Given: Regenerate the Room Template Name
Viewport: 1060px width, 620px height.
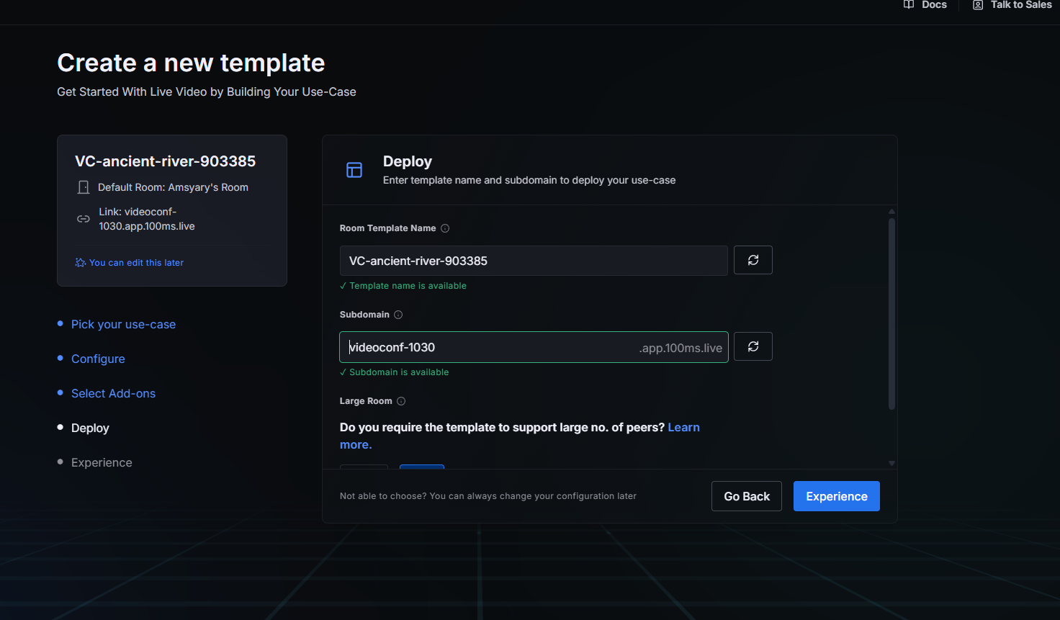Looking at the screenshot, I should click(x=753, y=260).
